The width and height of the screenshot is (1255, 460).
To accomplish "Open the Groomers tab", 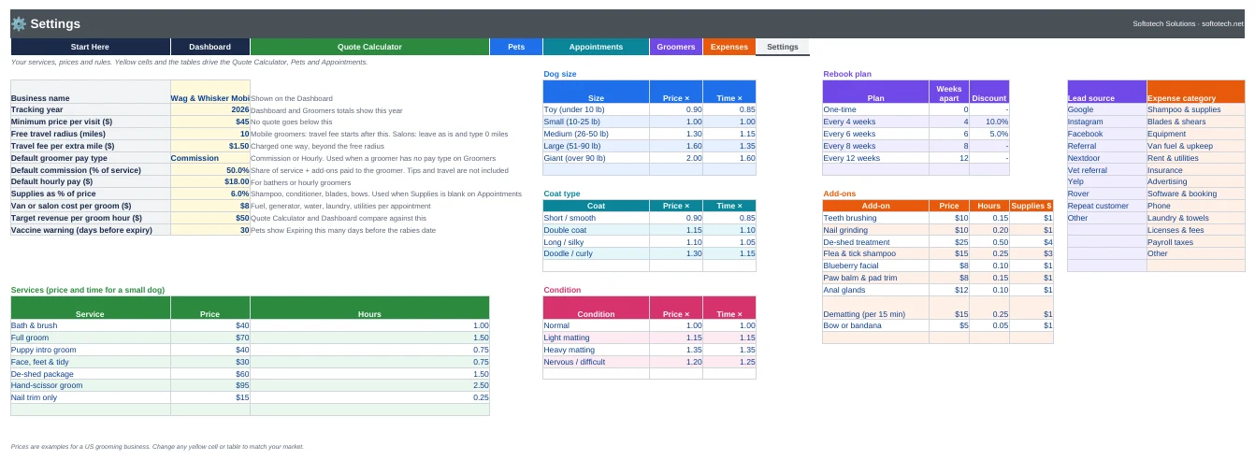I will click(676, 47).
